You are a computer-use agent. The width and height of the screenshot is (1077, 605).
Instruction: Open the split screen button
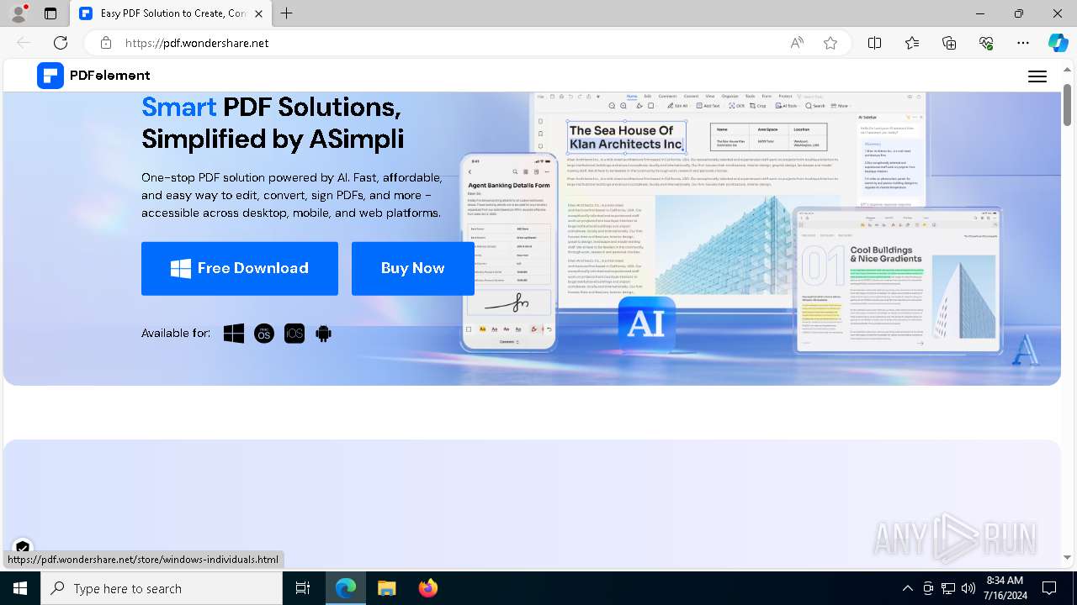(875, 43)
